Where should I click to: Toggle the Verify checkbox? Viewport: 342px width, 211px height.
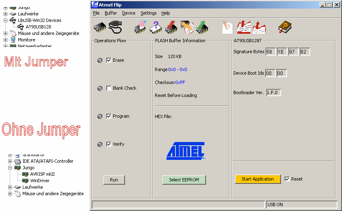point(109,144)
